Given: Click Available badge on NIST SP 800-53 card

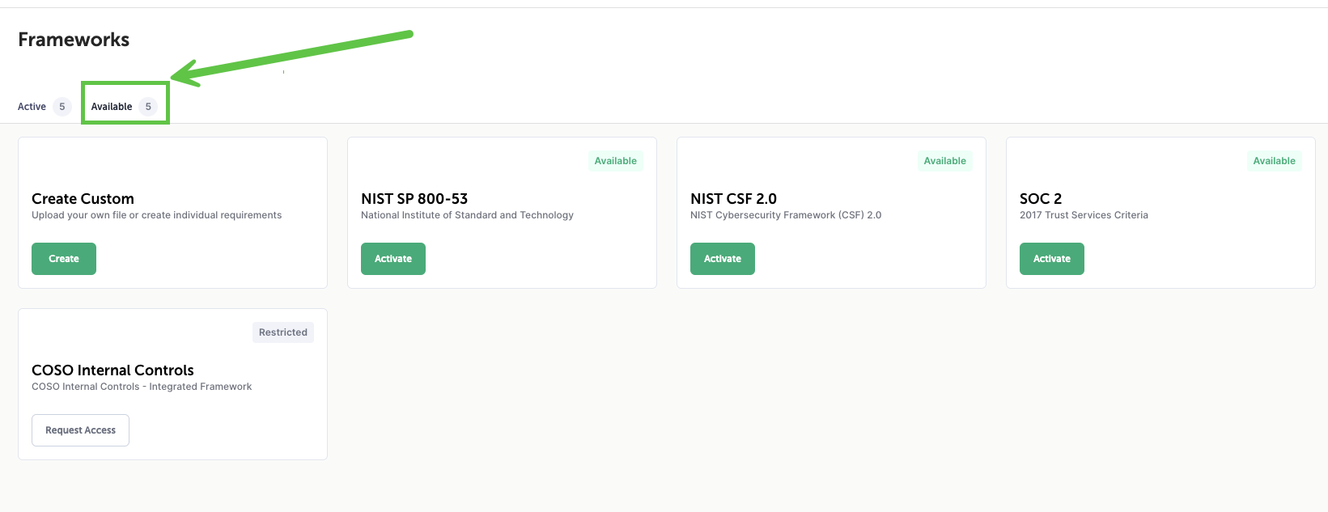Looking at the screenshot, I should [x=616, y=161].
